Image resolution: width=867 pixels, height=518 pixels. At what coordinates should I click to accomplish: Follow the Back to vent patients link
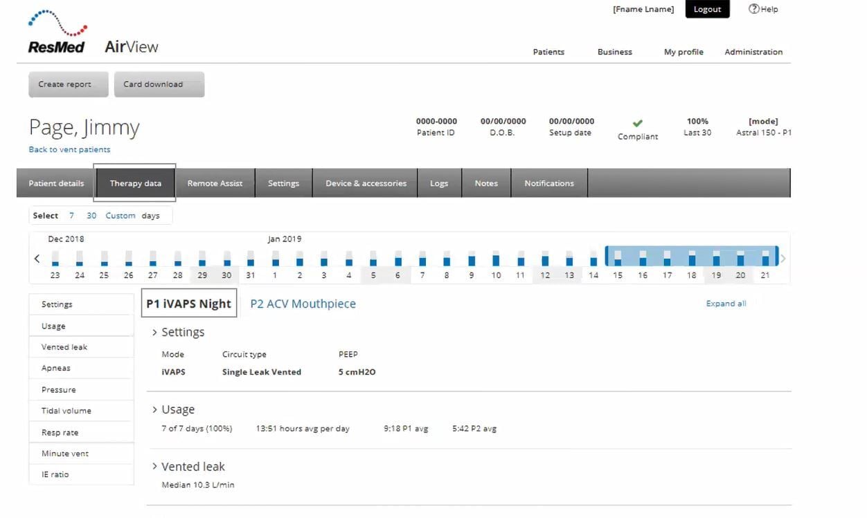coord(69,149)
